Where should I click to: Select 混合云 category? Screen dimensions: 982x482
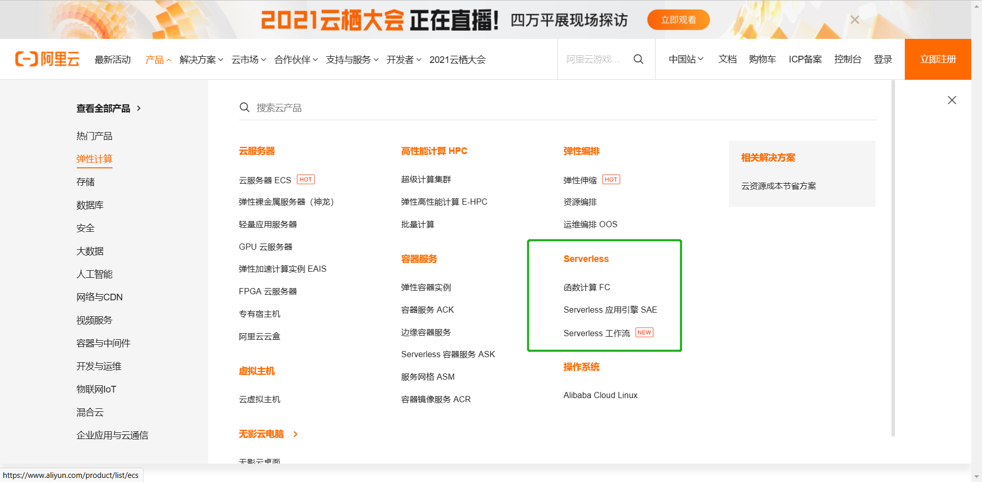[x=90, y=412]
